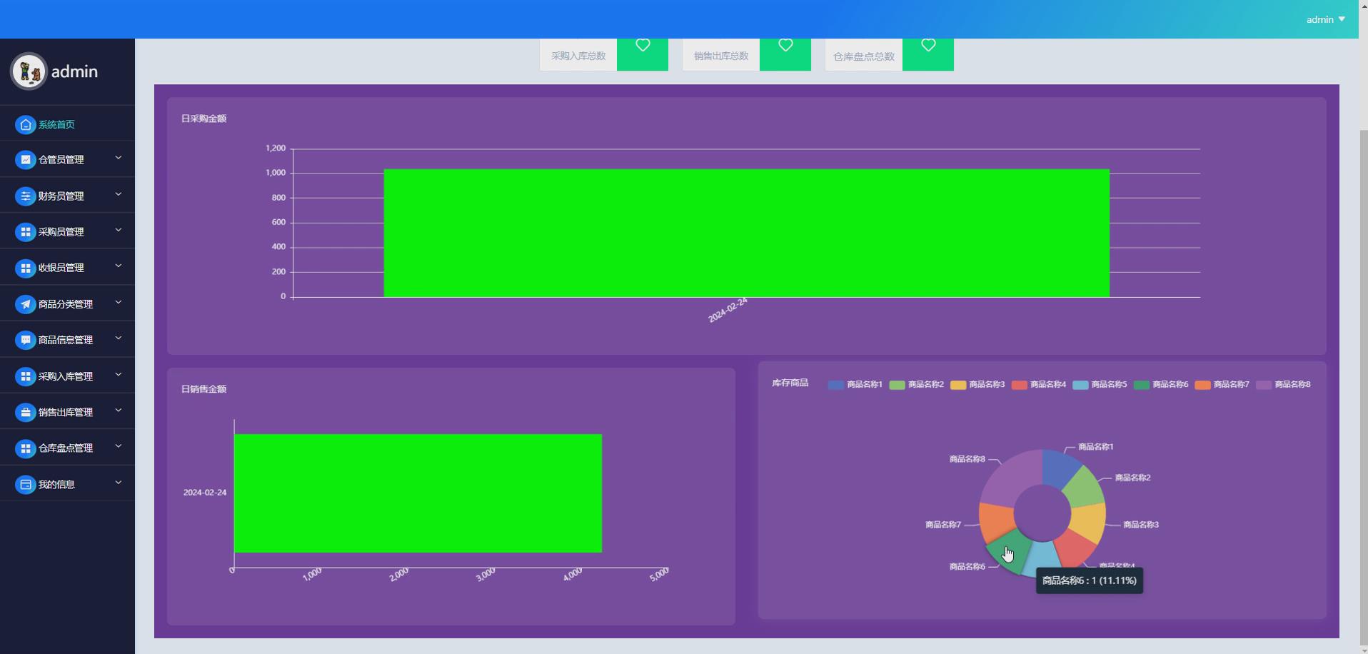Click the 收银员管理 grid icon

pos(26,268)
